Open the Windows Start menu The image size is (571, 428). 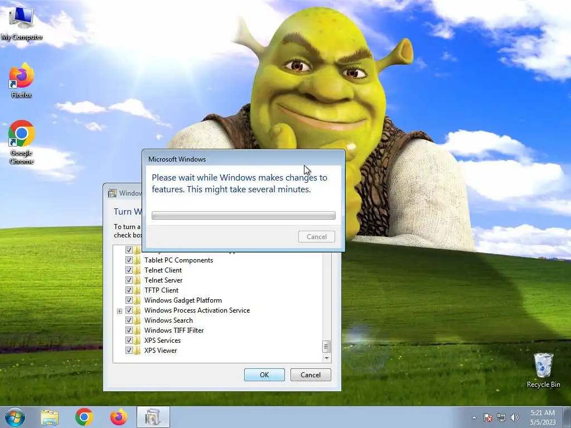[x=15, y=417]
